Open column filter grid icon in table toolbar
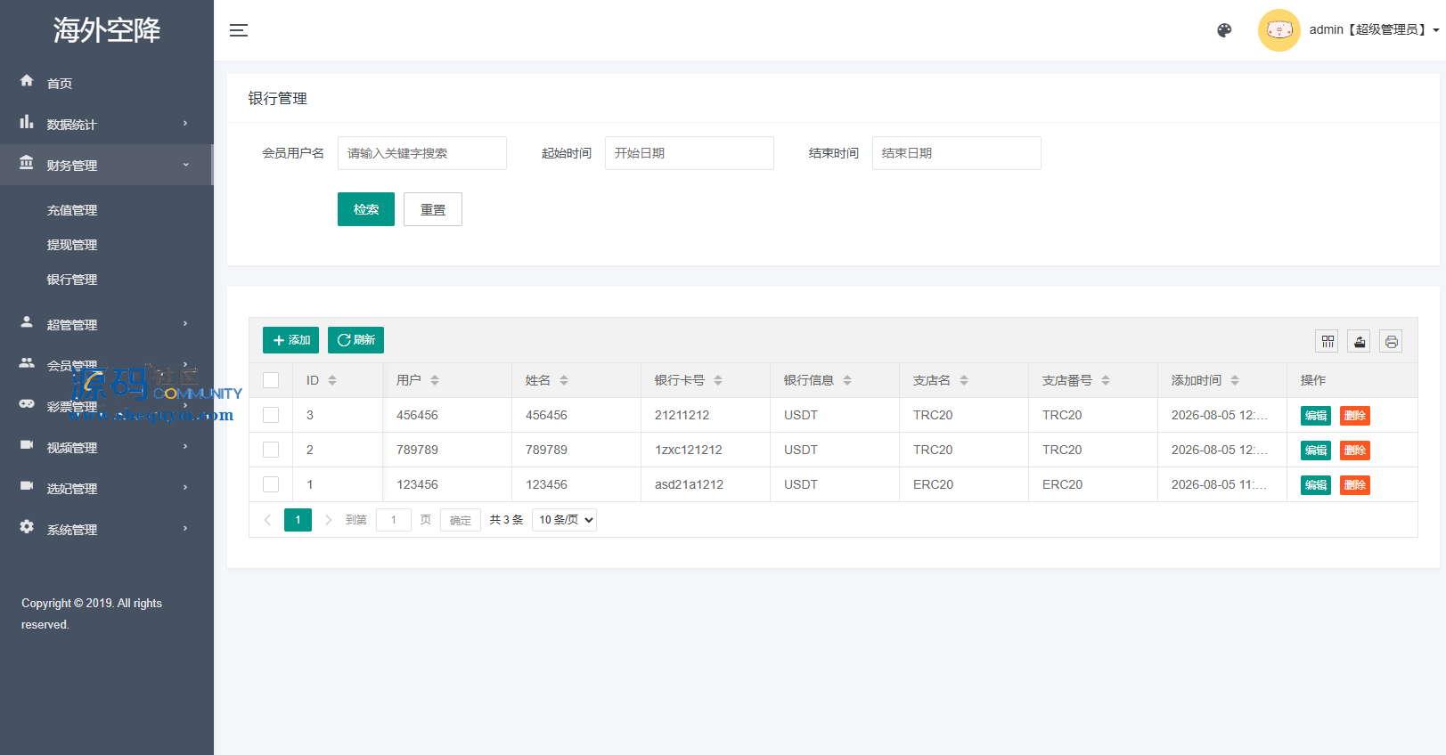This screenshot has height=755, width=1446. pos(1328,341)
